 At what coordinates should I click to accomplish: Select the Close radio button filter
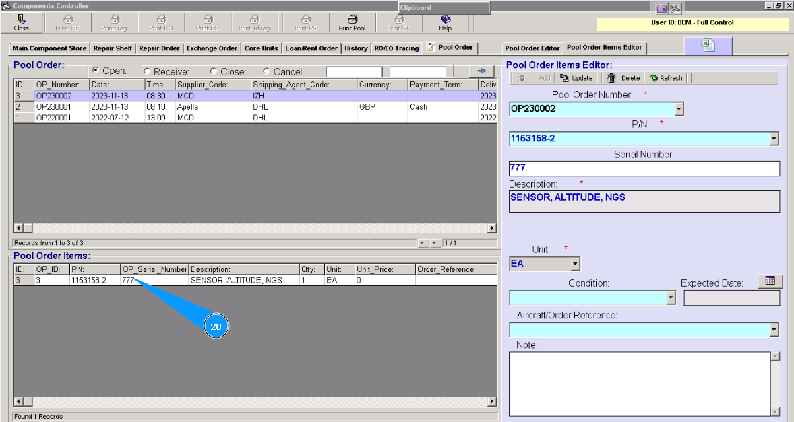(213, 71)
